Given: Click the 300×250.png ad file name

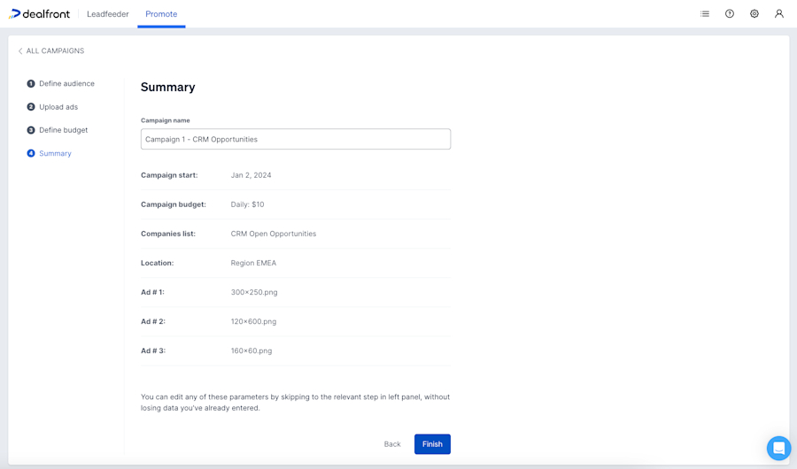Looking at the screenshot, I should pyautogui.click(x=253, y=292).
